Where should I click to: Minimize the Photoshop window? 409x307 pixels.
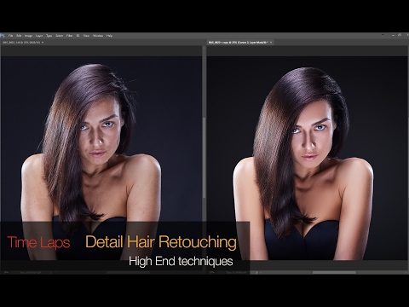tap(394, 35)
